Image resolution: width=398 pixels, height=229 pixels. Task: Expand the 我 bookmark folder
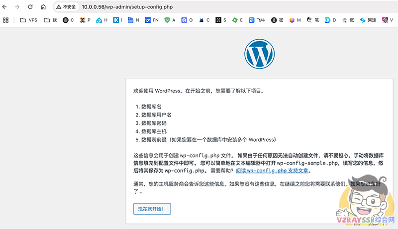(x=50, y=20)
